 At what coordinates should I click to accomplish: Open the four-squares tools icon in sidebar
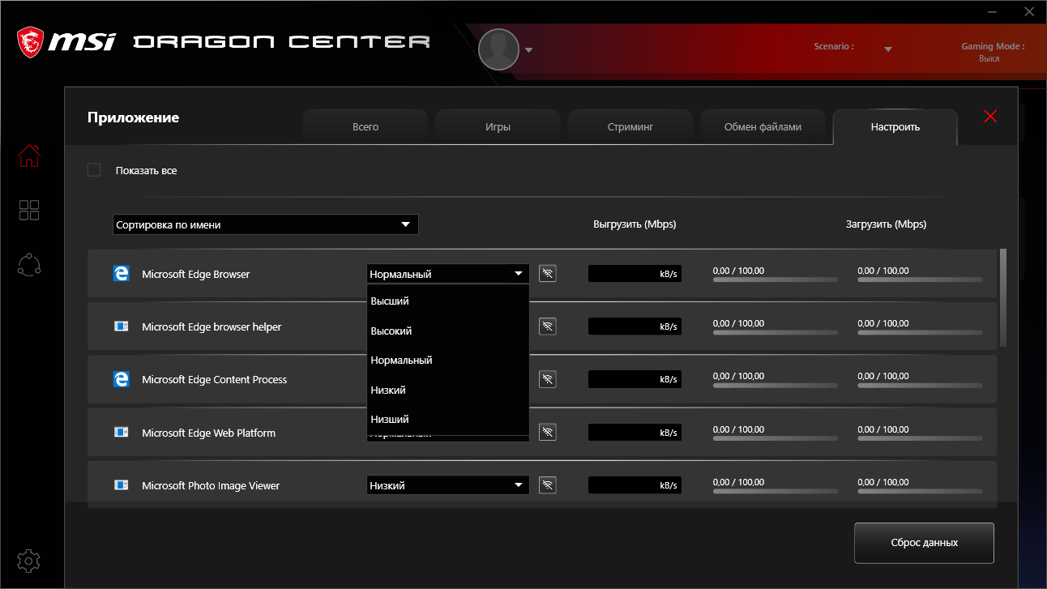click(29, 211)
